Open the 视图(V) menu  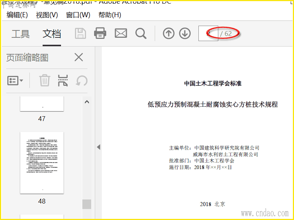pos(47,15)
